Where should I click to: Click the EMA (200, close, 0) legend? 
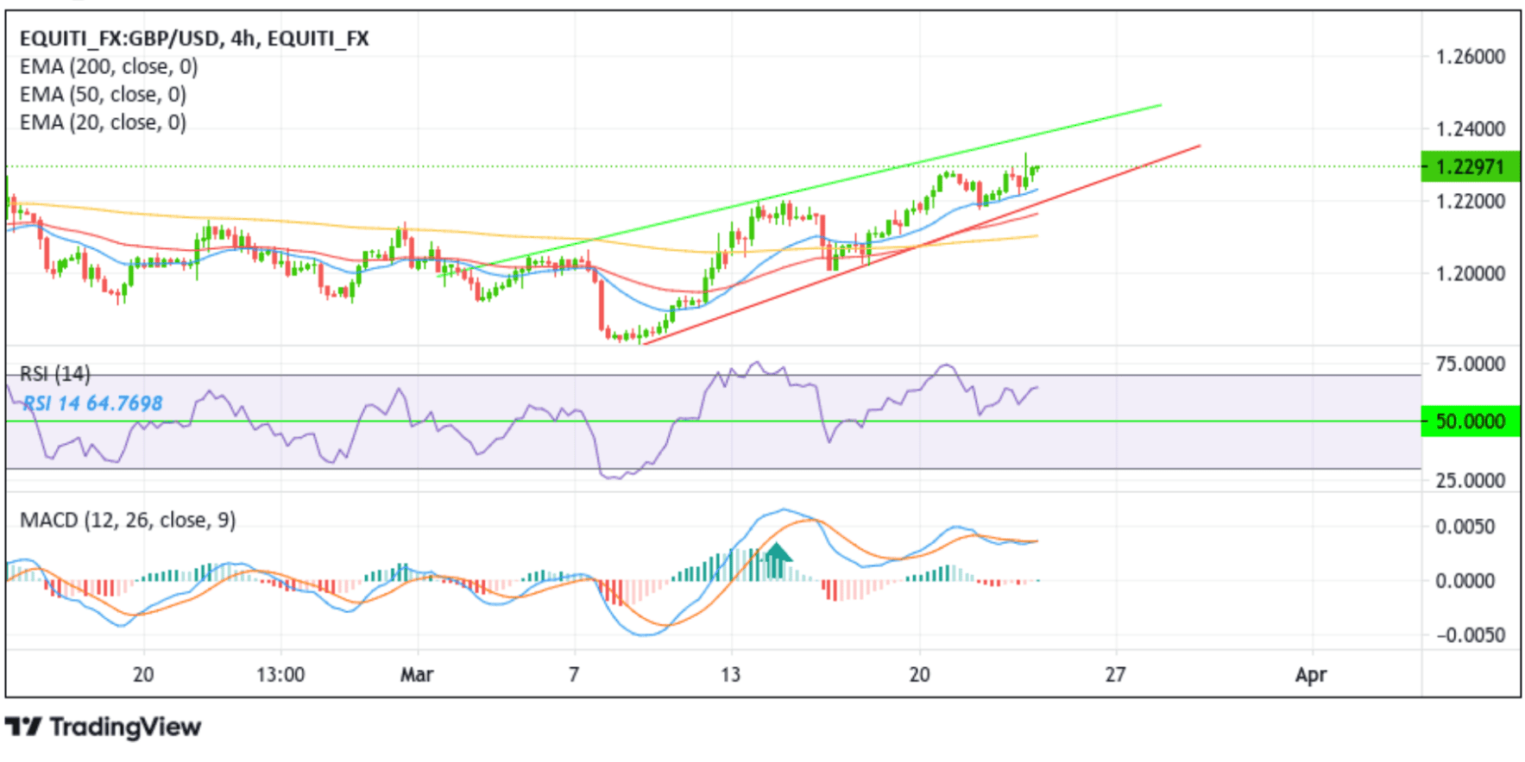click(109, 66)
